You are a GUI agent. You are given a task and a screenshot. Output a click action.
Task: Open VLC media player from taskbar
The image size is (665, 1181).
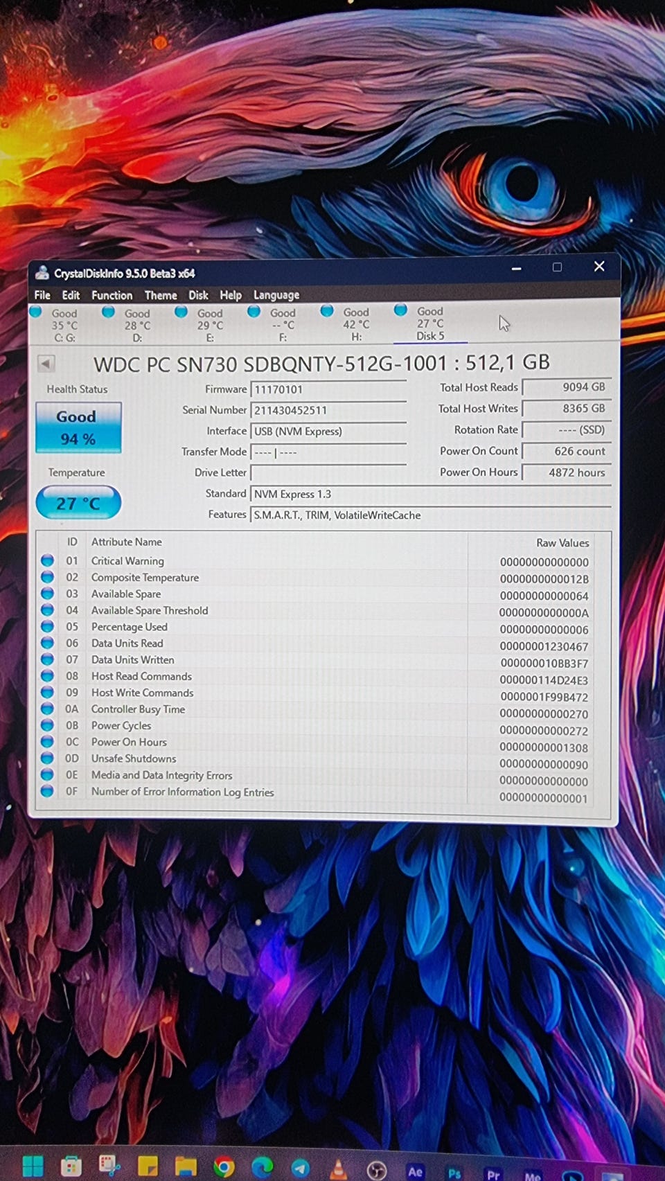338,1169
